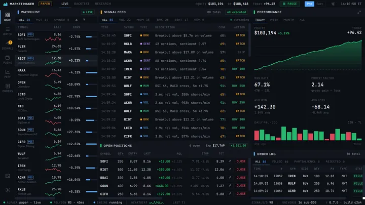
Task: Switch to Pro mode
Action: tap(309, 4)
